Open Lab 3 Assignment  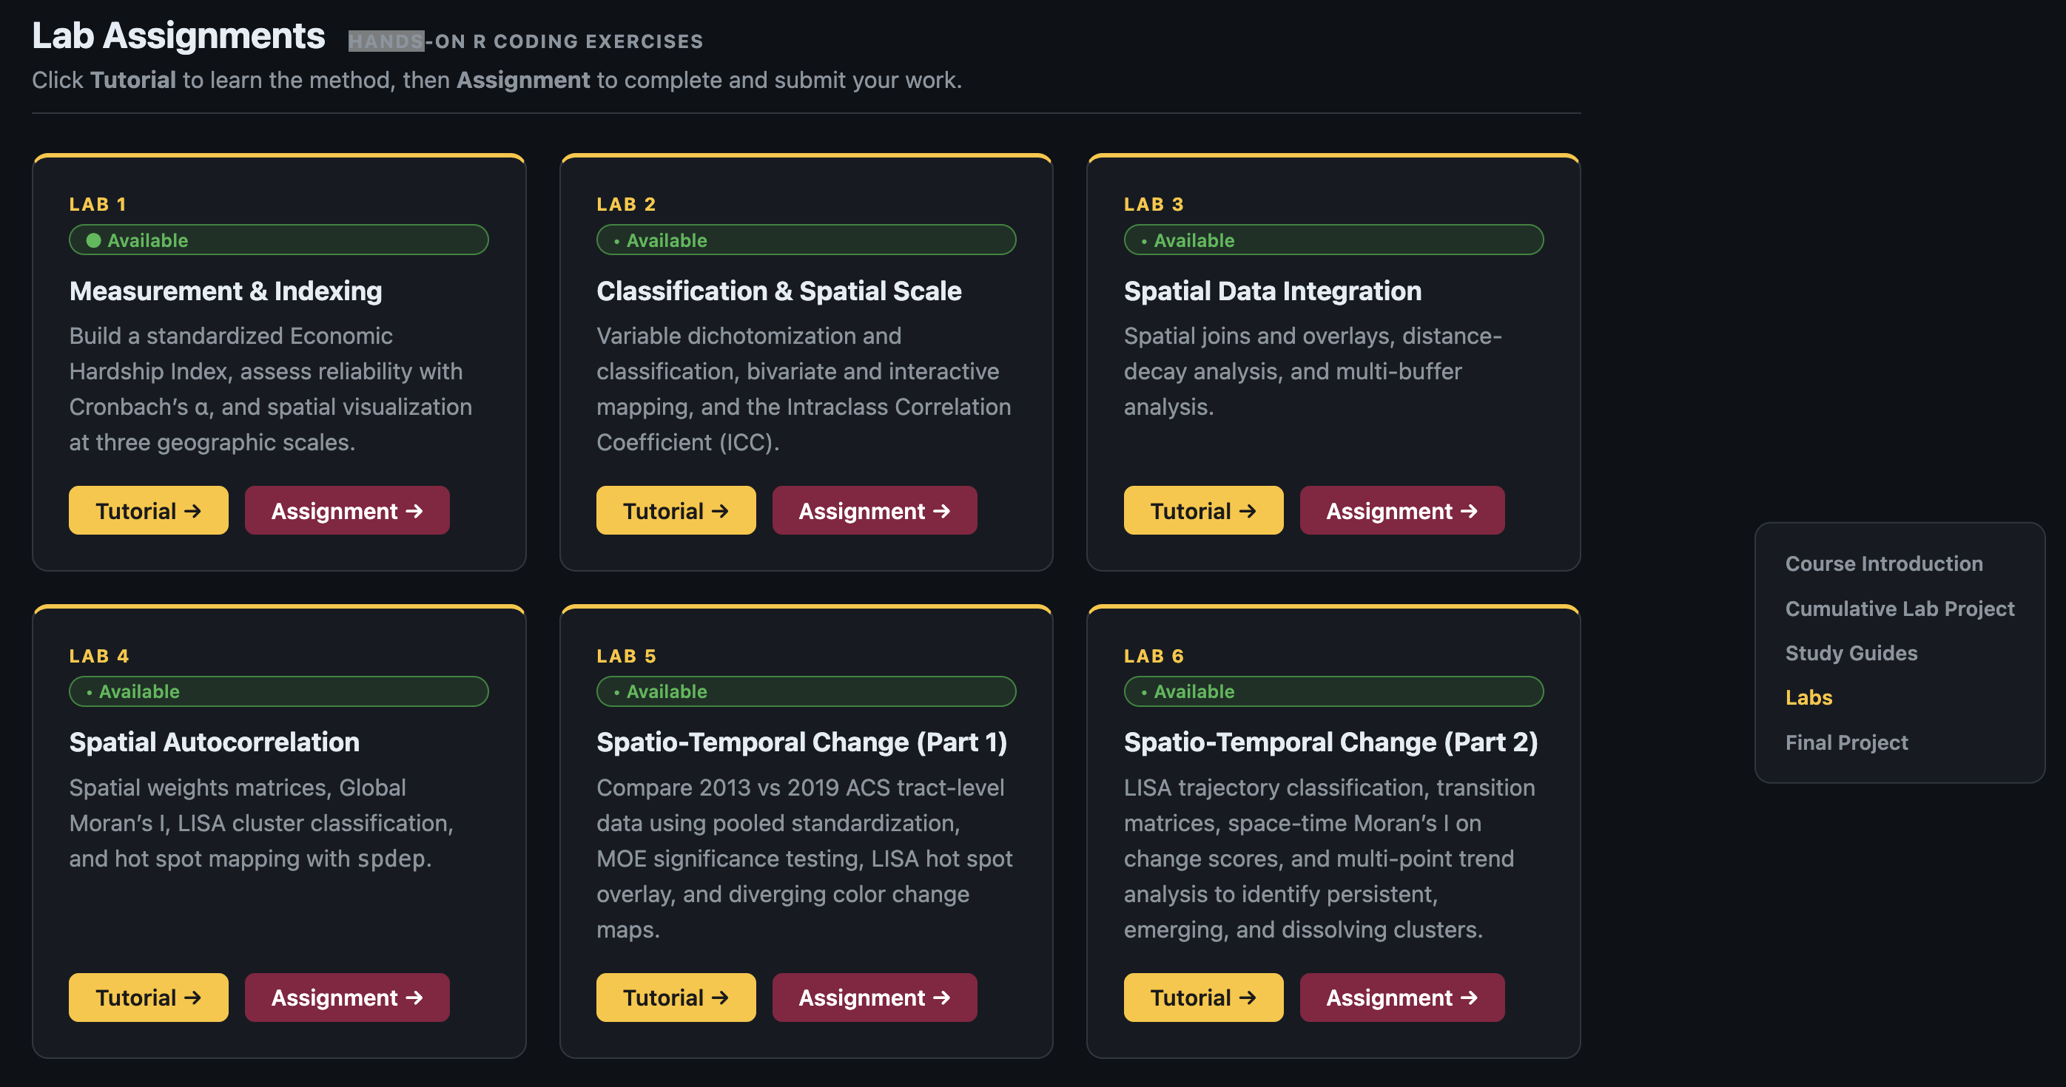pyautogui.click(x=1401, y=509)
